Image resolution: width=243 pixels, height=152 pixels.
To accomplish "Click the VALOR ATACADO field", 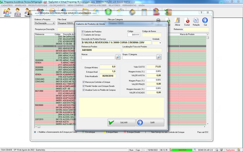I will (x=154, y=92).
